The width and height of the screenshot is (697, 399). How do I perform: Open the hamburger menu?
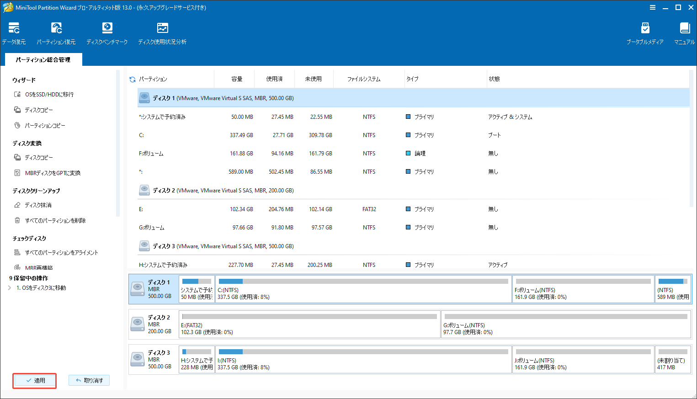(652, 7)
